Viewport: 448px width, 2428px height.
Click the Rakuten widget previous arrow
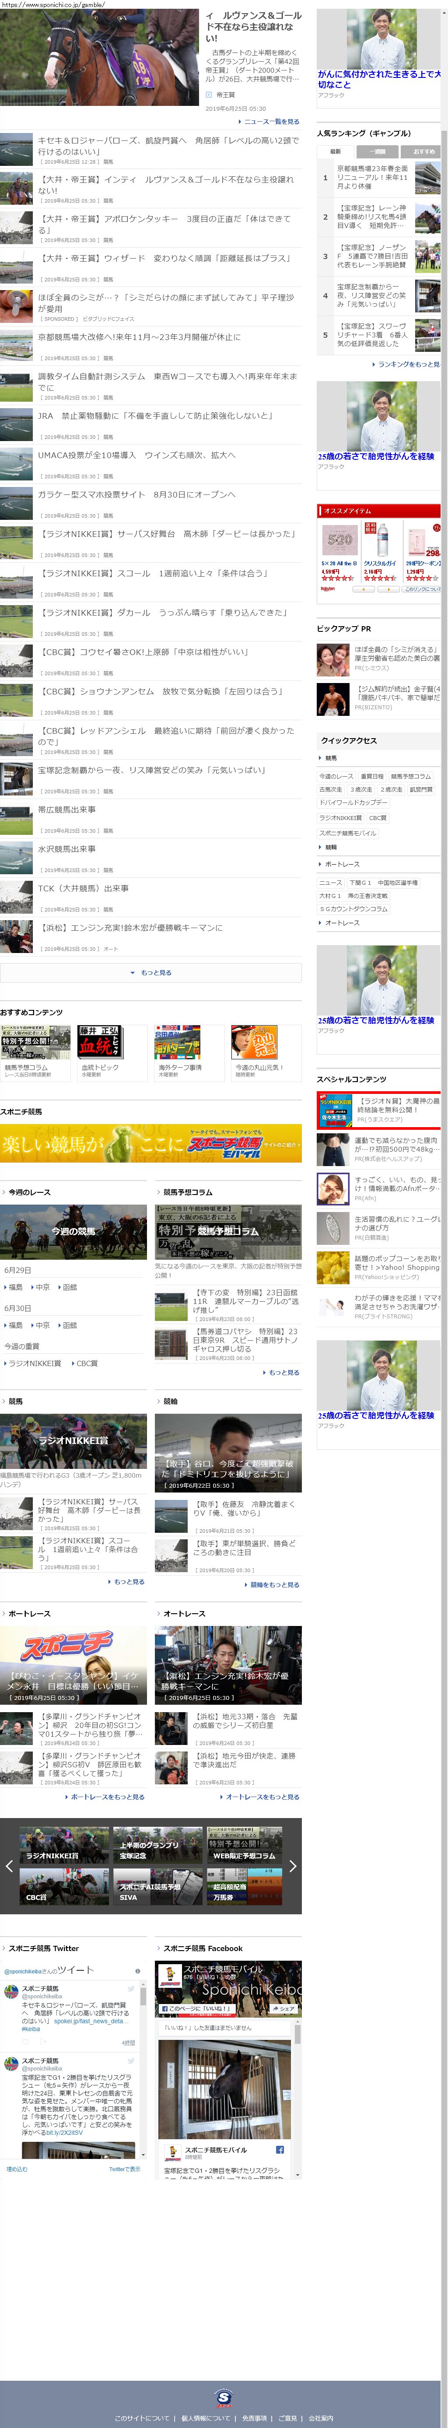point(363,589)
